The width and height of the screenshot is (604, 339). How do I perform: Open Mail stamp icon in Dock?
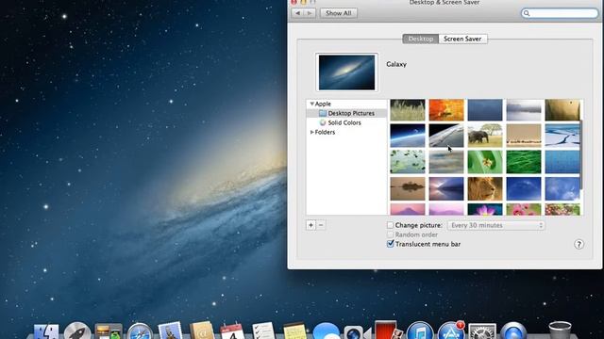[x=170, y=331]
